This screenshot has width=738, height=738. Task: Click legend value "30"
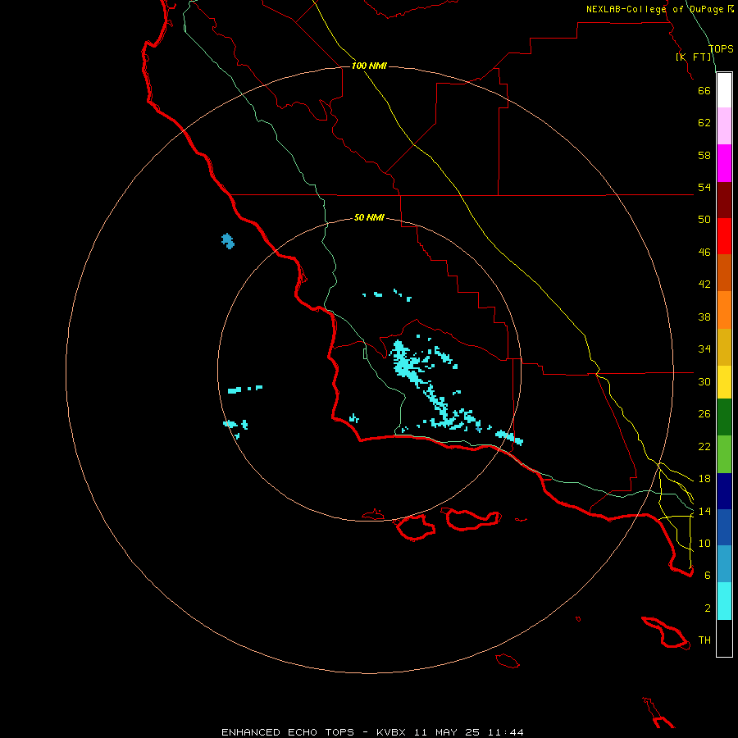point(704,381)
